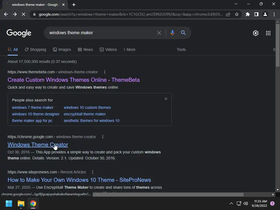Open Chrome three-dot menu

click(274, 14)
